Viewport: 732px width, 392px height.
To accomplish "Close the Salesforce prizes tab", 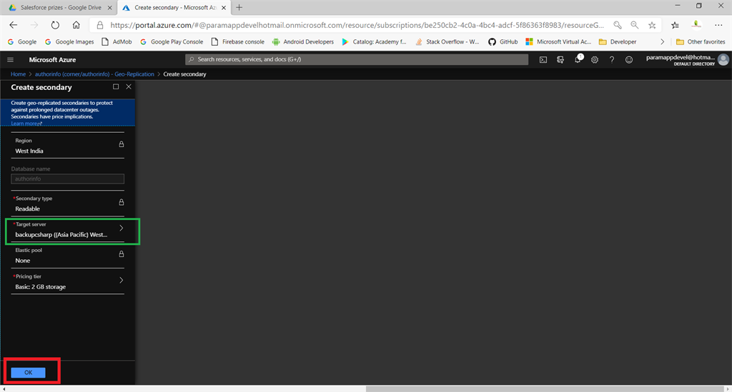I will click(109, 8).
